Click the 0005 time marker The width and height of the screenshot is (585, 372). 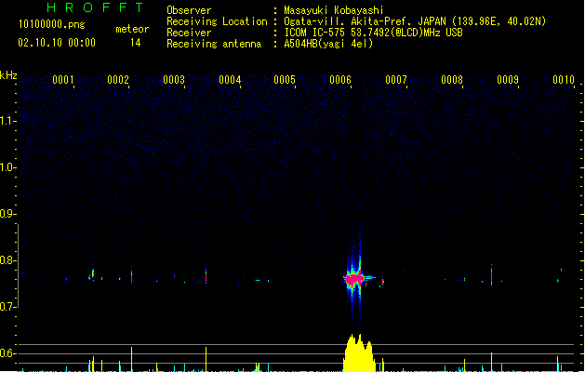[x=285, y=80]
